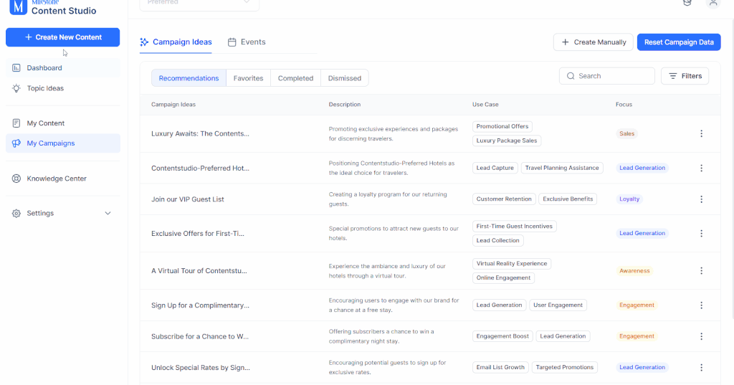The width and height of the screenshot is (734, 385).
Task: Open My Content from the sidebar
Action: (x=63, y=123)
